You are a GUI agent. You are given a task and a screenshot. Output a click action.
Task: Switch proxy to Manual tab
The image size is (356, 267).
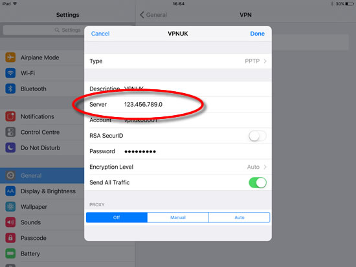click(178, 218)
